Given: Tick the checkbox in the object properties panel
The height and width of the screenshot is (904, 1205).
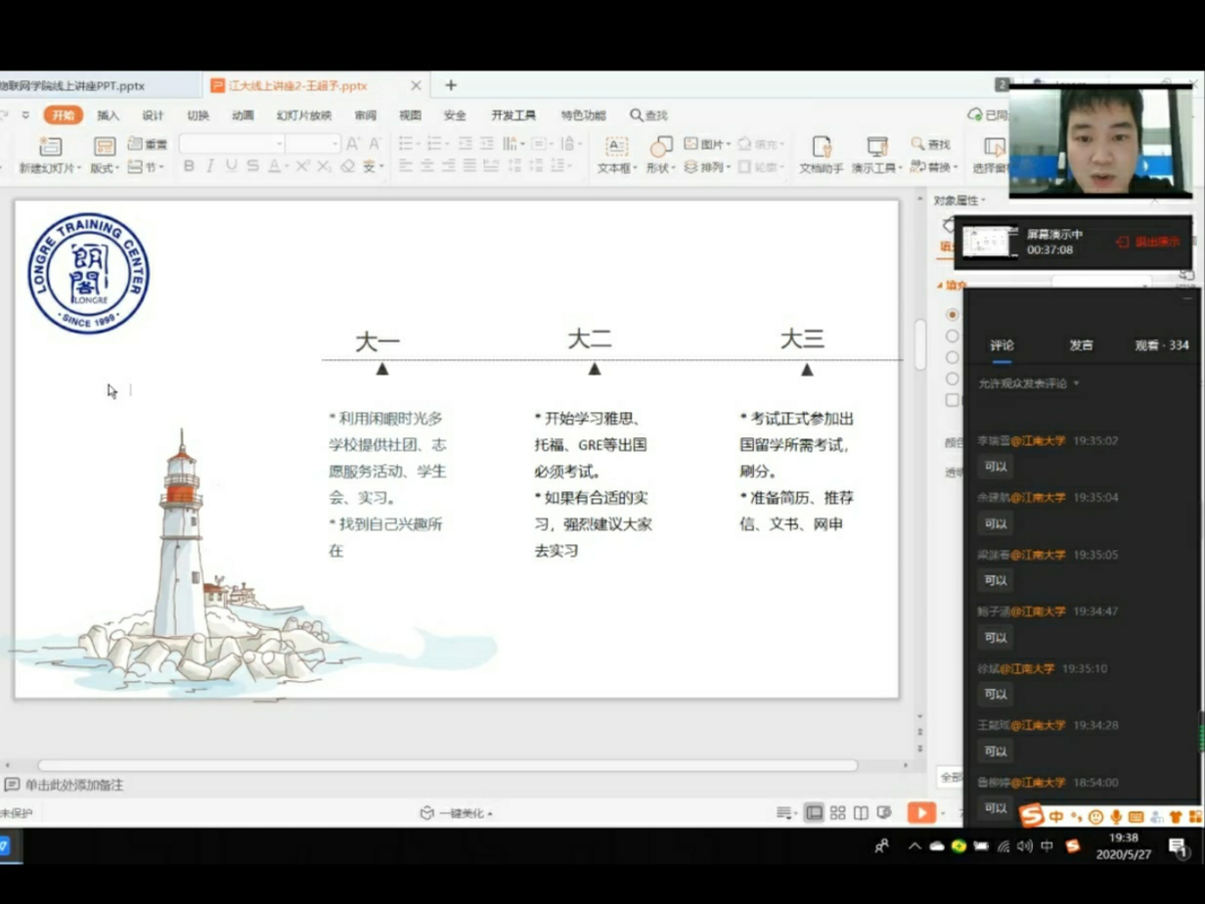Looking at the screenshot, I should click(x=952, y=400).
